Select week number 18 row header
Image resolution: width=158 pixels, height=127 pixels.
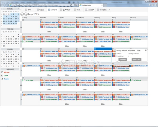21,27
